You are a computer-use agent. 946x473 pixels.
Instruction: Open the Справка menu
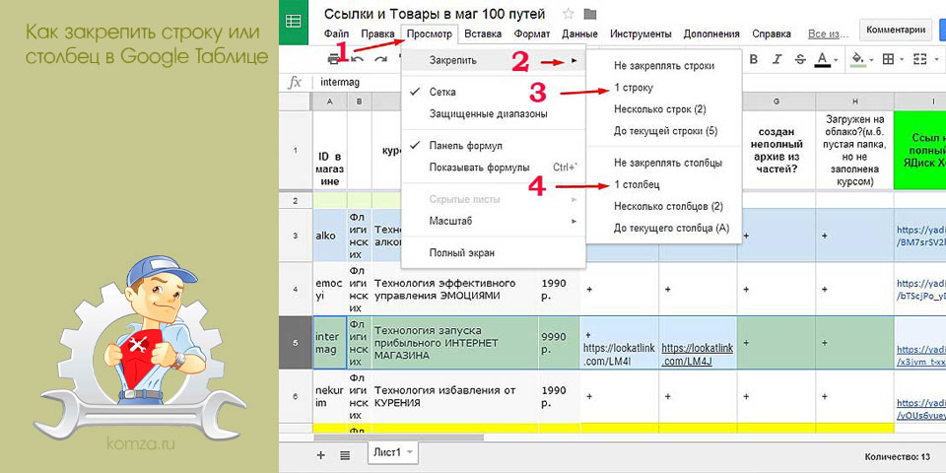pyautogui.click(x=772, y=34)
